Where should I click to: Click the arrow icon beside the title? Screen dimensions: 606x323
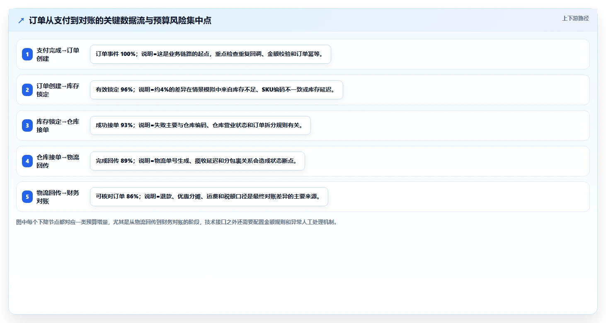[21, 21]
